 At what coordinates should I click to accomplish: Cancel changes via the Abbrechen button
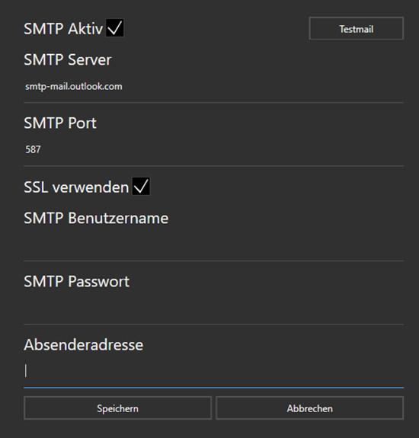[x=310, y=408]
